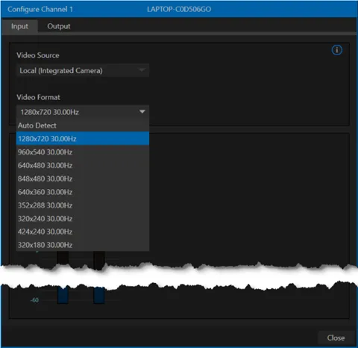Click the Video Format label

38,97
